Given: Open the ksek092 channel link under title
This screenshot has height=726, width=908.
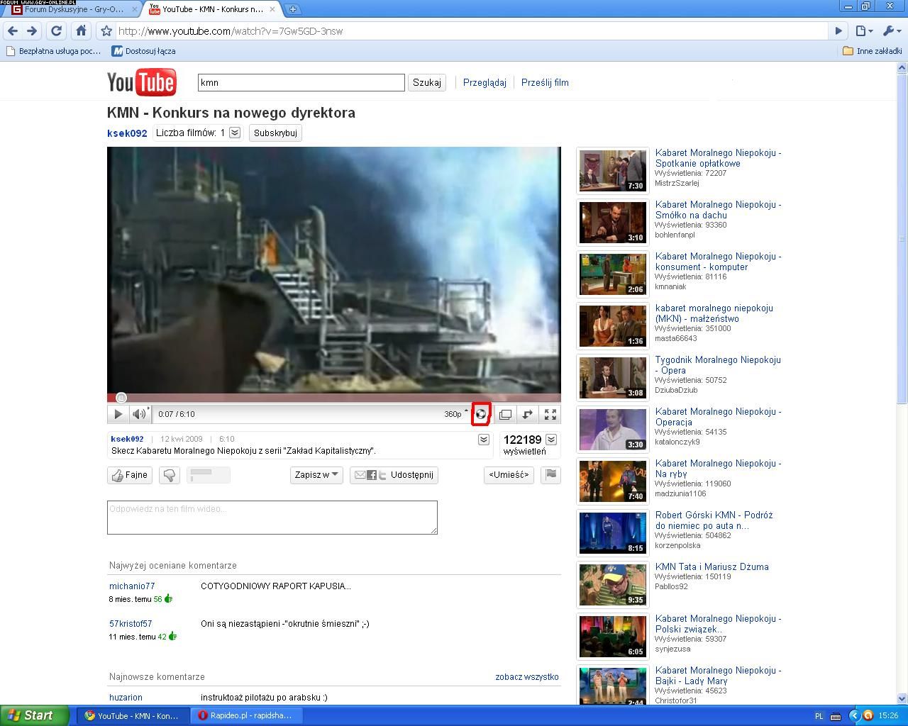Looking at the screenshot, I should (x=127, y=133).
